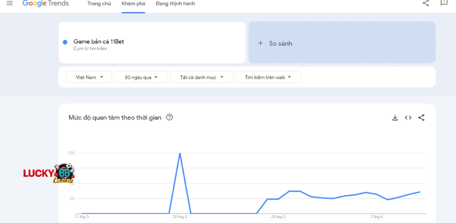Click the '7 thg 4' axis label
This screenshot has height=223, width=456.
pyautogui.click(x=377, y=217)
